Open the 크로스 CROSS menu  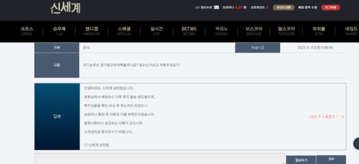27,31
